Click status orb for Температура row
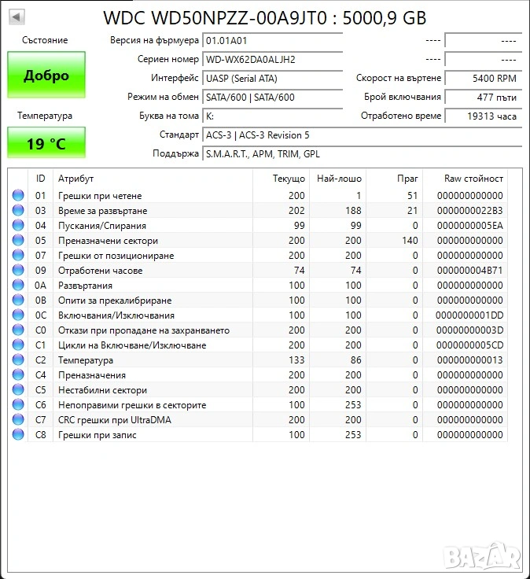The image size is (530, 579). coord(18,360)
